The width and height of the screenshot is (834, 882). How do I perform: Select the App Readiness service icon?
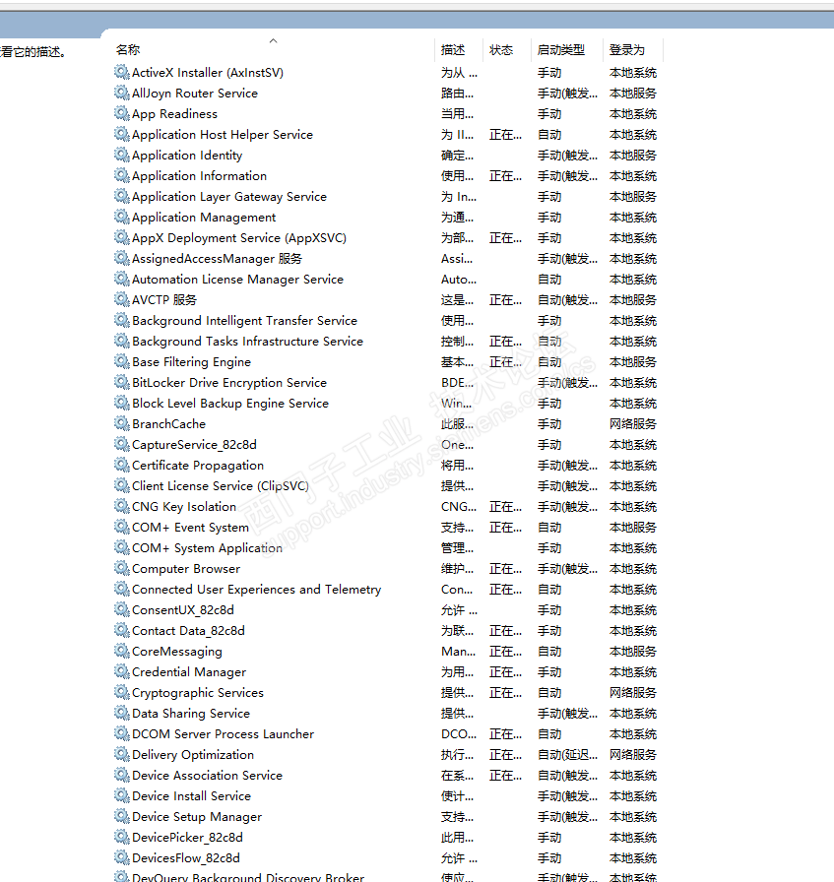pyautogui.click(x=121, y=113)
